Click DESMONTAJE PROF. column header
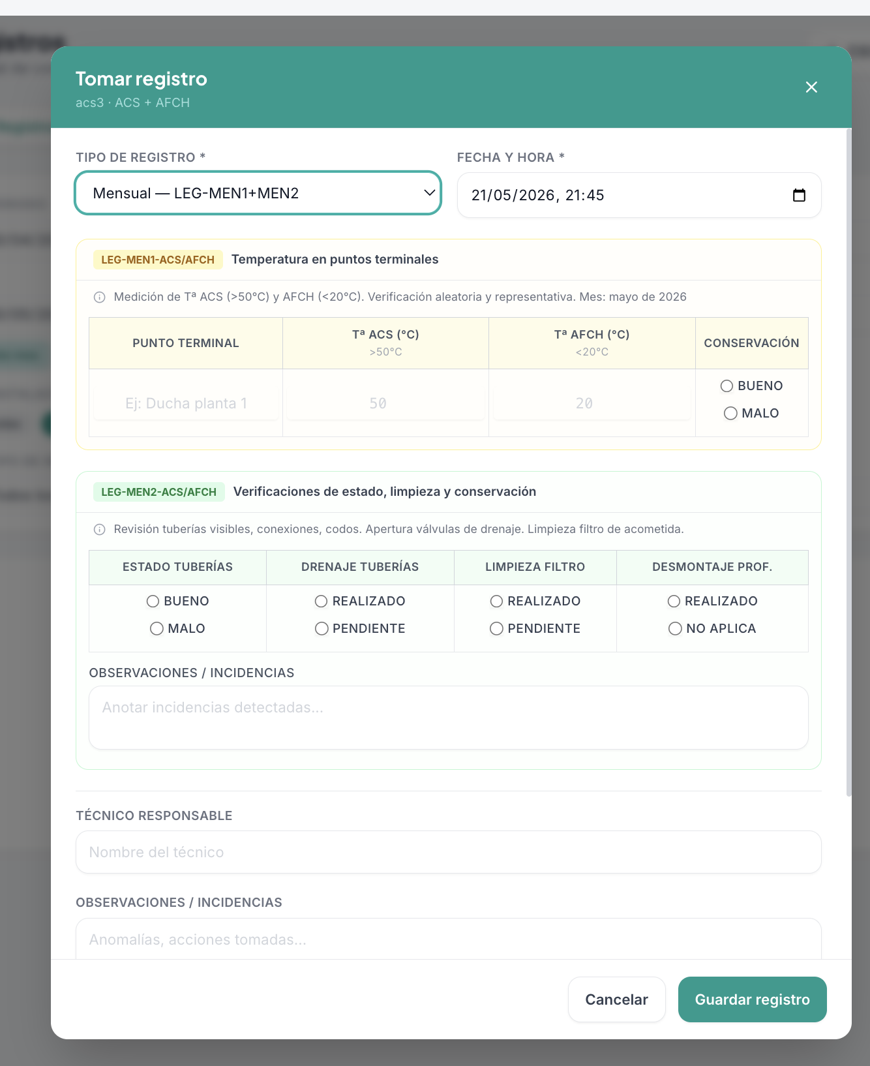The width and height of the screenshot is (870, 1066). [712, 568]
